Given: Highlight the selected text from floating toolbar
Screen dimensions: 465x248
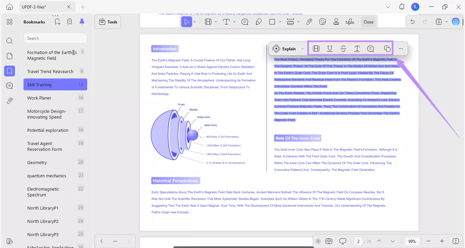Looking at the screenshot, I should (x=316, y=49).
